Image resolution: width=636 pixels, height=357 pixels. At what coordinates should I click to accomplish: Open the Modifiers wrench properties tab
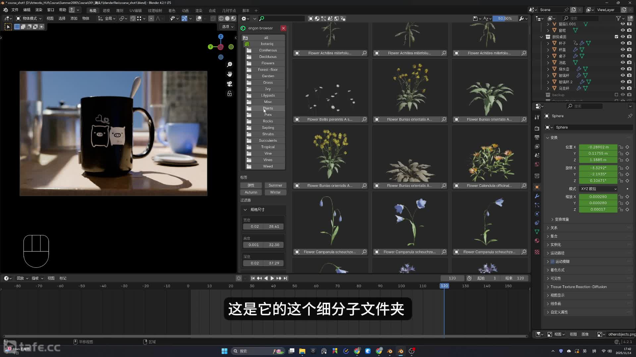[x=537, y=196]
